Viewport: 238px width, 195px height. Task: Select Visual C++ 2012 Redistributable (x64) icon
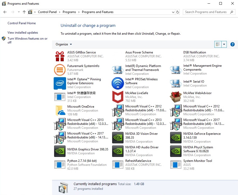point(118,111)
